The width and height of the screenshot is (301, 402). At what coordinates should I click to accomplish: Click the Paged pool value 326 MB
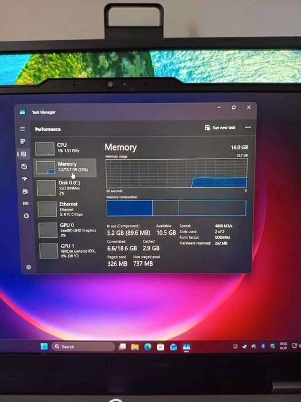pyautogui.click(x=117, y=264)
